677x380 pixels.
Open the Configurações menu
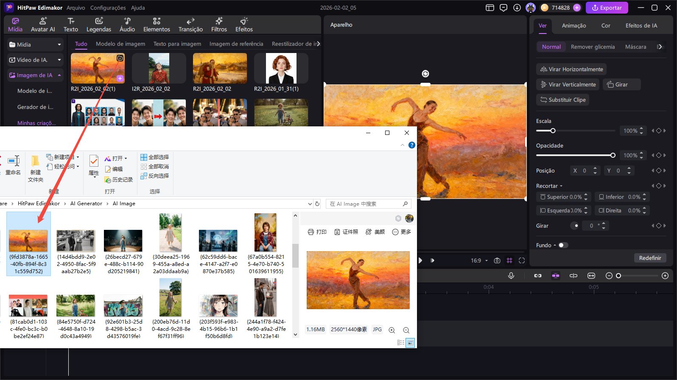point(108,8)
